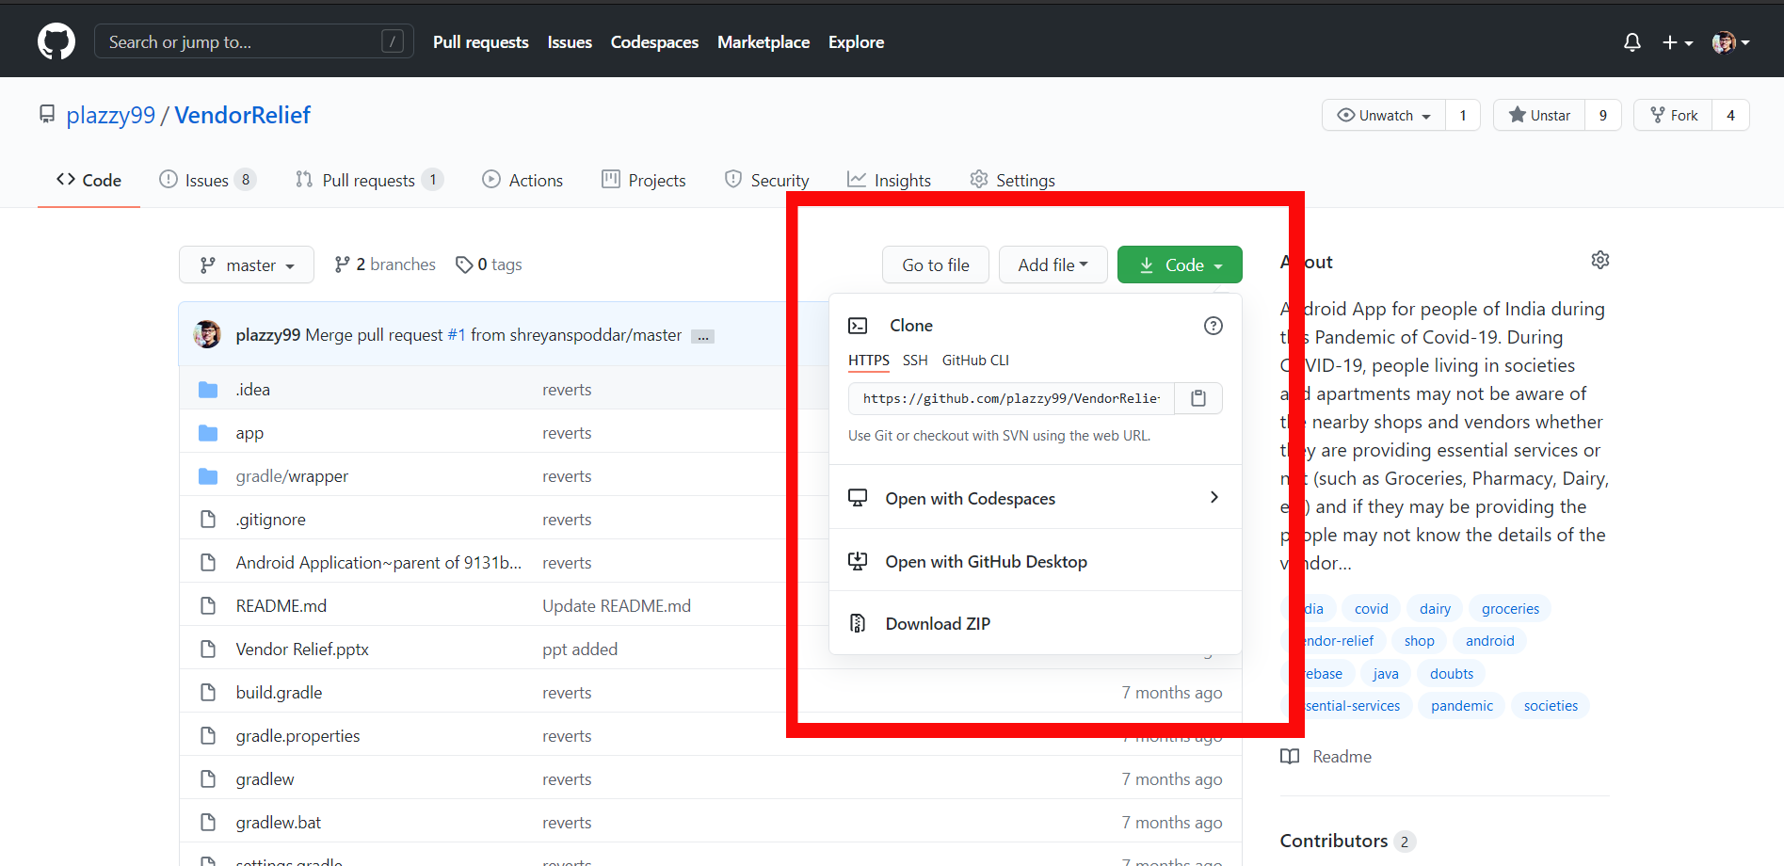
Task: Switch to the Insights tab
Action: click(x=889, y=180)
